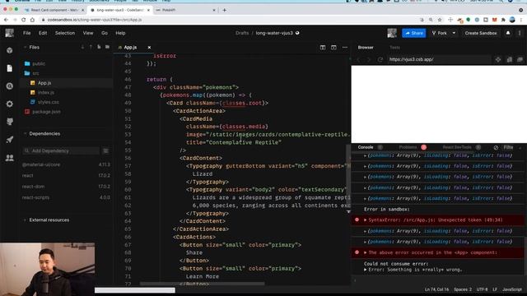Open index.js in file tree

pos(46,92)
